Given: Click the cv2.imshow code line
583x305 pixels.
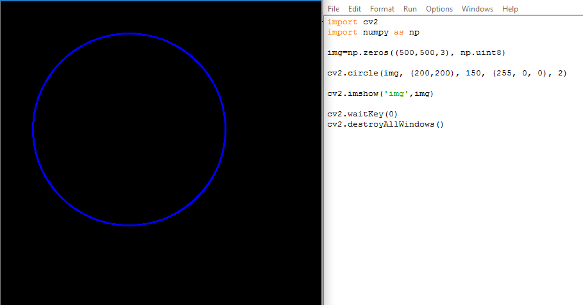Looking at the screenshot, I should point(380,93).
